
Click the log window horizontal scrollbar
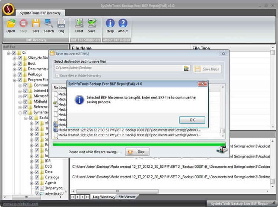click(117, 191)
